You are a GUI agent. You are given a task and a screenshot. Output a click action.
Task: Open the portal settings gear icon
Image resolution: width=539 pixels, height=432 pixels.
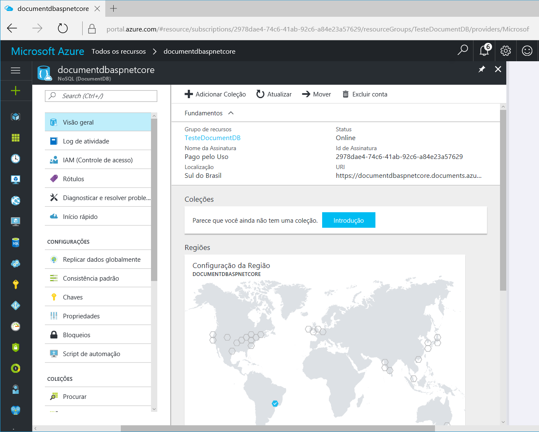click(505, 50)
